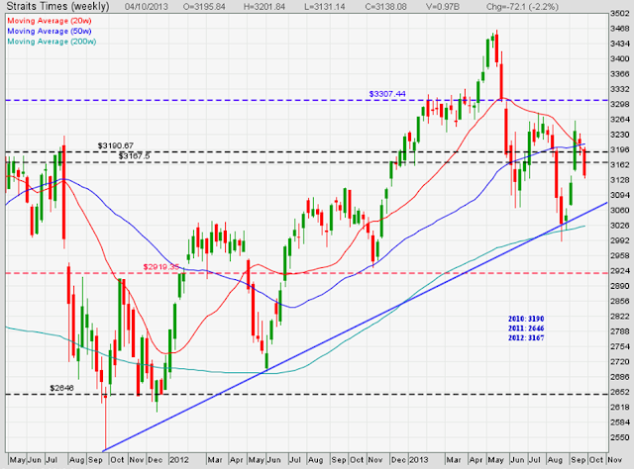Click the low price "L=3131.14"

325,7
